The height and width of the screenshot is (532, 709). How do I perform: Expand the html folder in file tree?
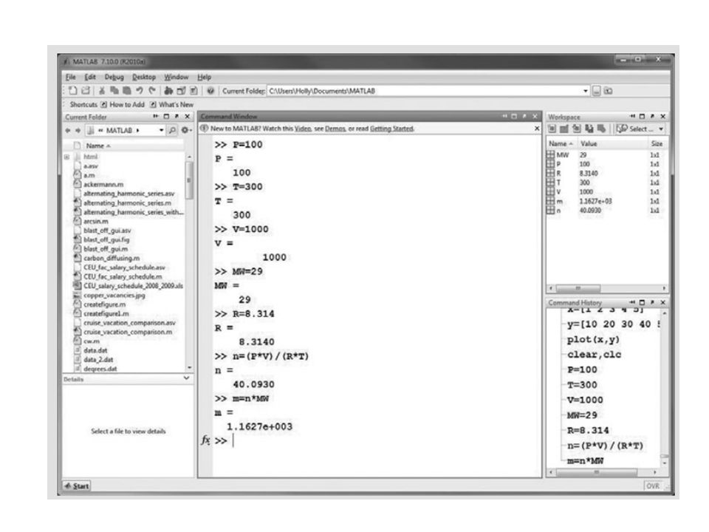coord(67,157)
